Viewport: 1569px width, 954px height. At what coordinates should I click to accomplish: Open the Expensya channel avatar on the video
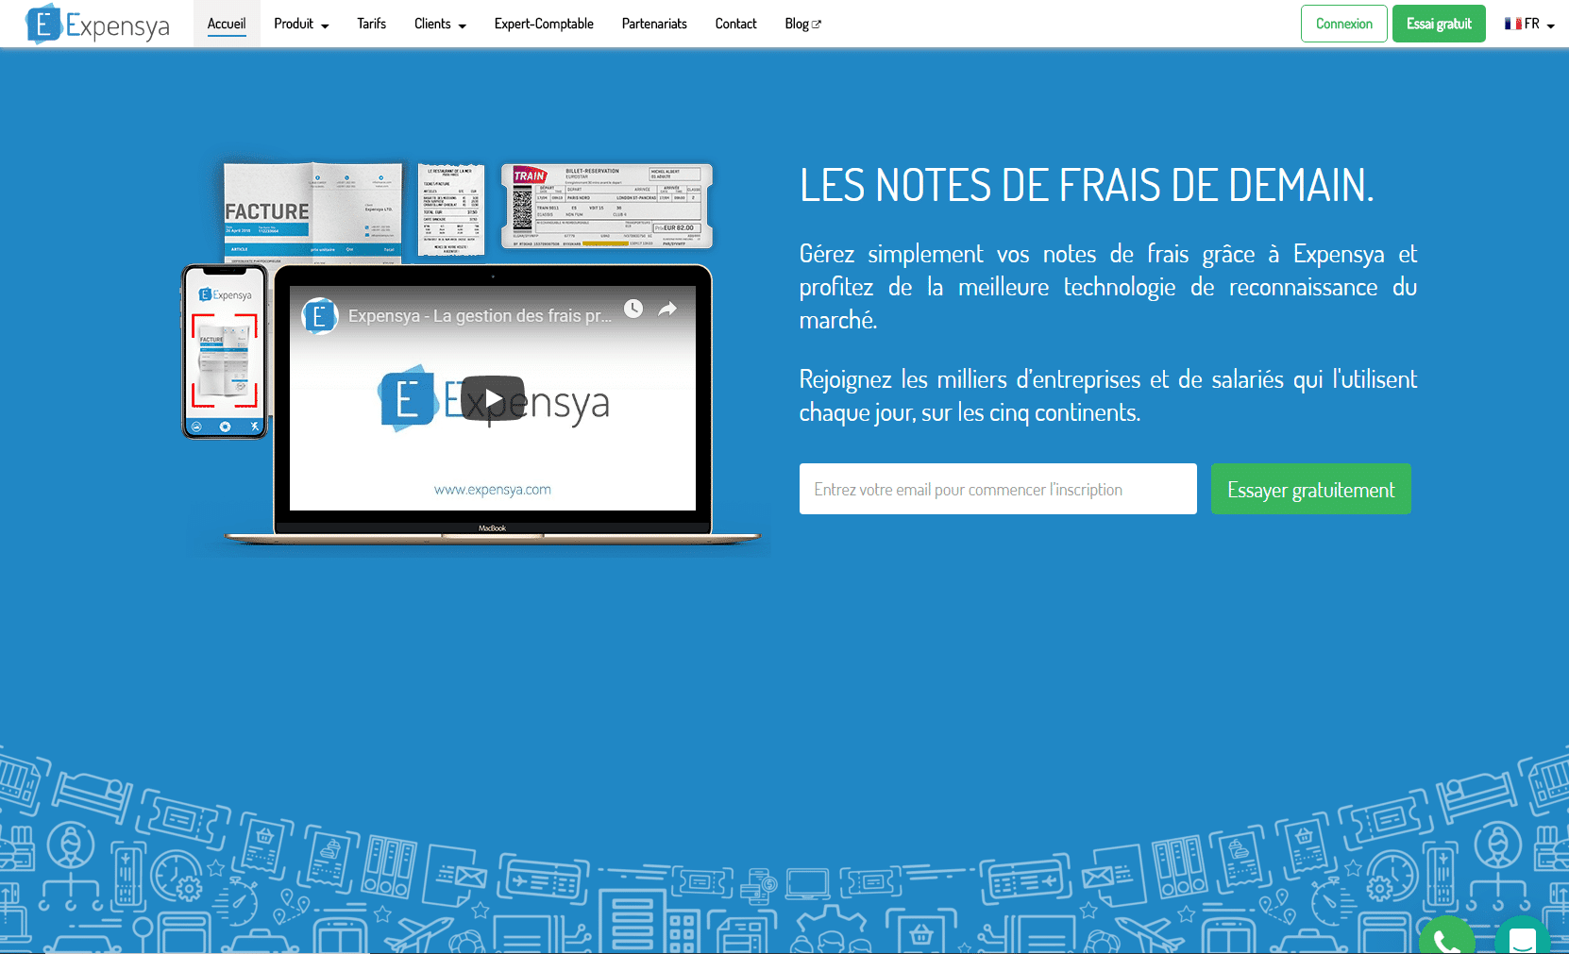click(319, 316)
